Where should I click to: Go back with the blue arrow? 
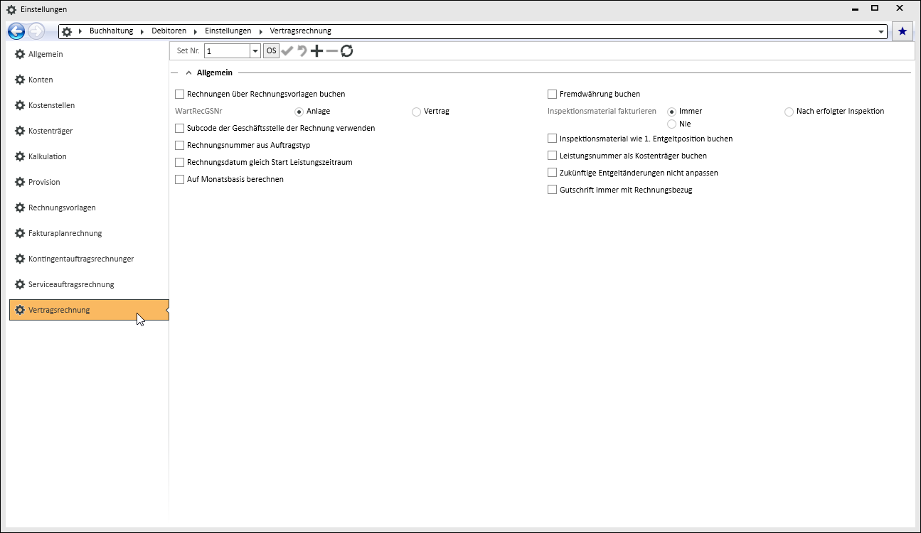16,31
